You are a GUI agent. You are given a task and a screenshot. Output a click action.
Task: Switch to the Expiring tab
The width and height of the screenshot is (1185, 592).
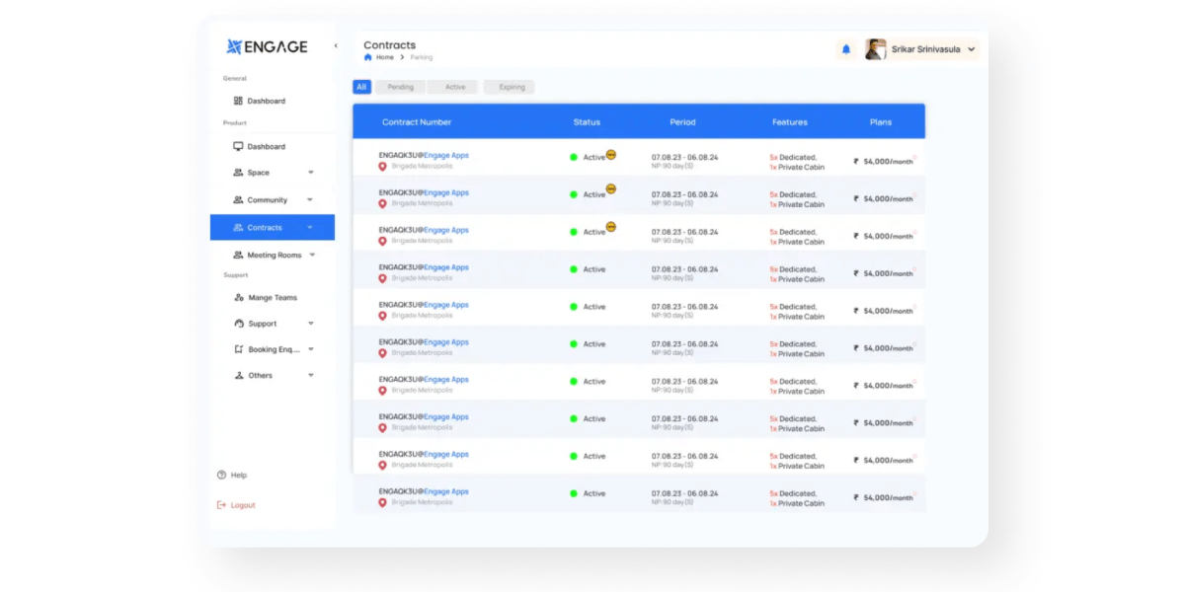click(x=512, y=87)
